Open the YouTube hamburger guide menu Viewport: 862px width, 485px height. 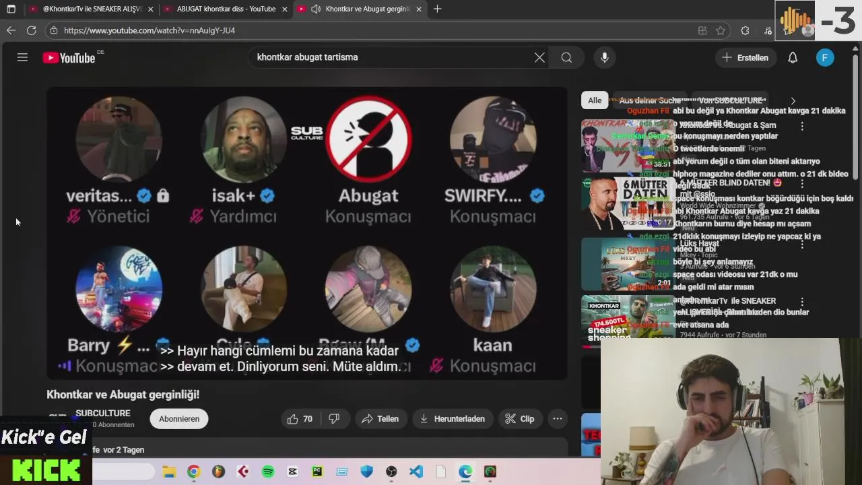(22, 57)
